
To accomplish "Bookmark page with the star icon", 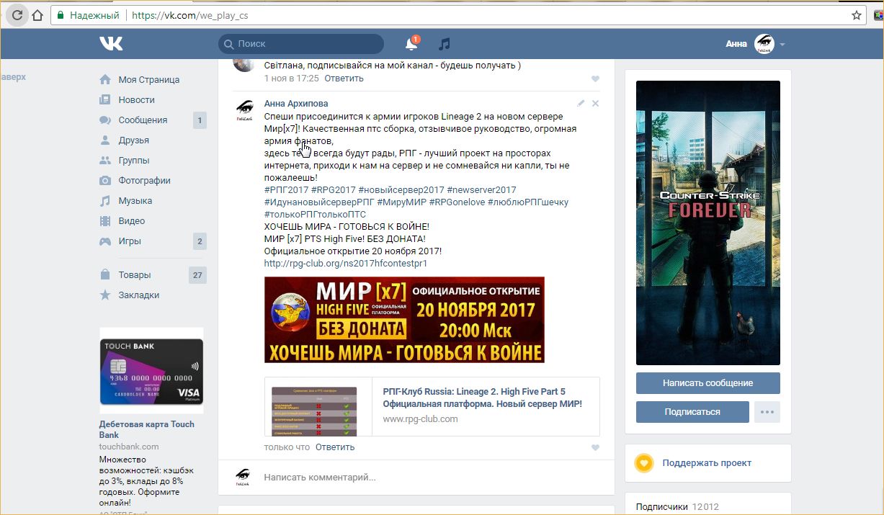I will pos(857,14).
